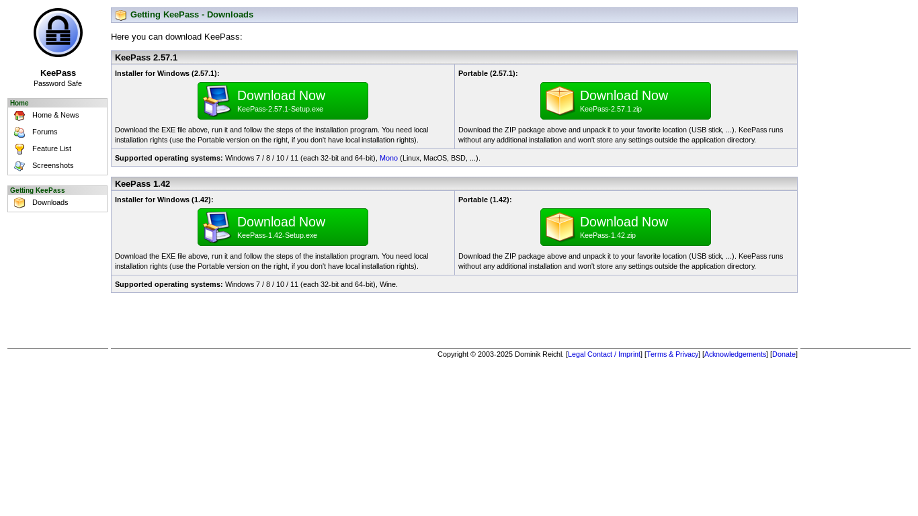The width and height of the screenshot is (918, 516).
Task: Open Terms & Privacy link
Action: [672, 355]
